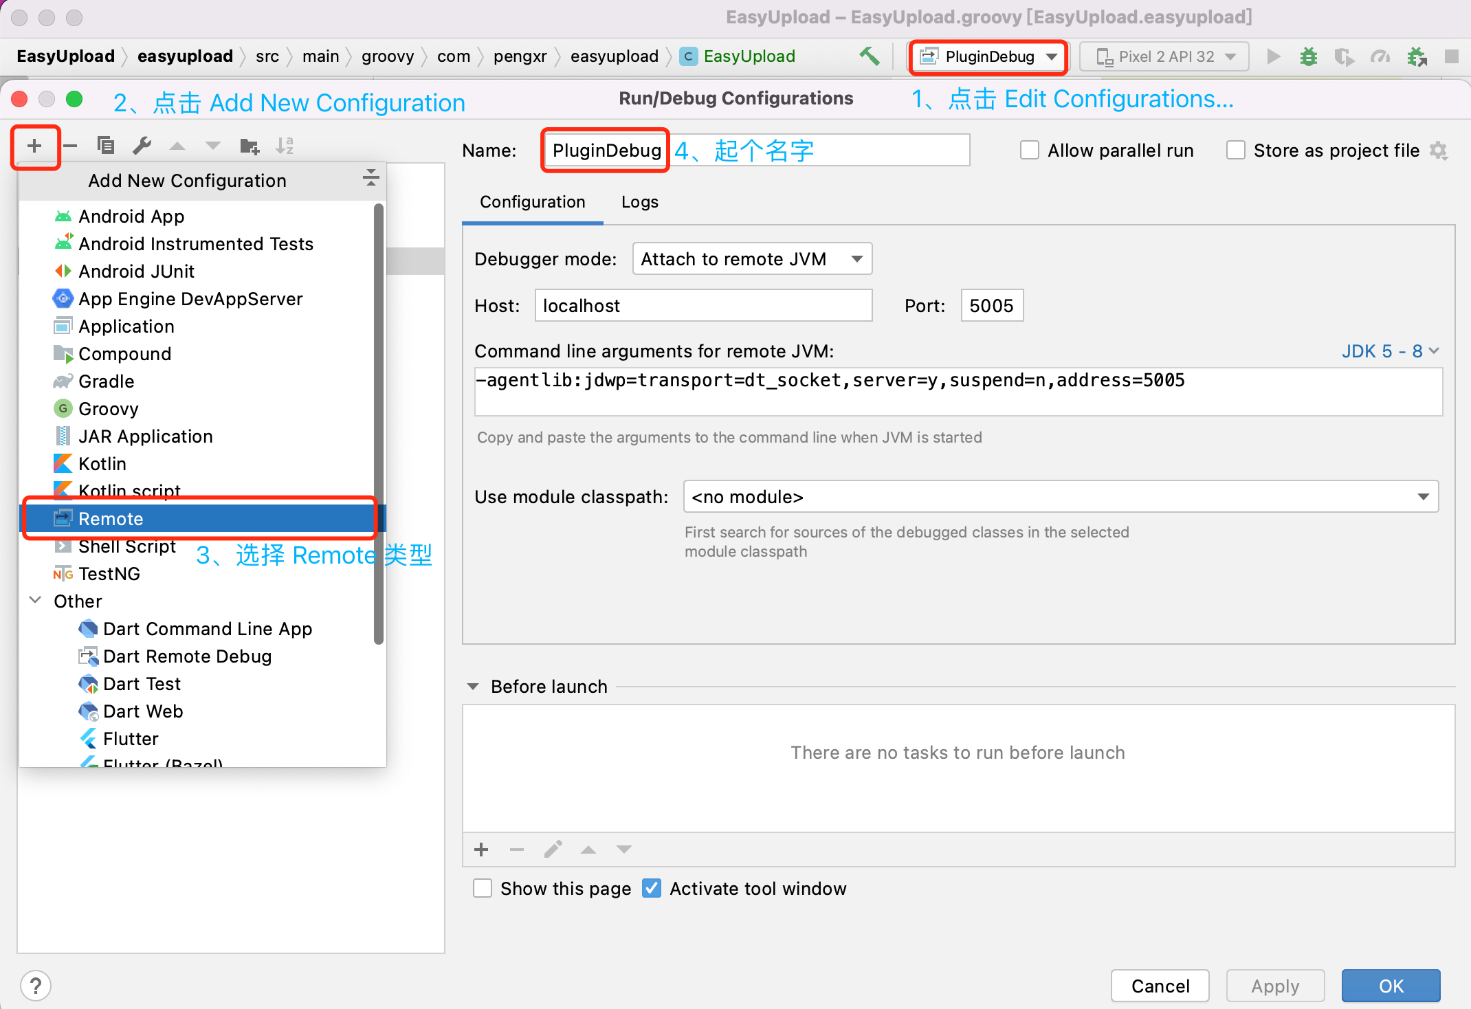
Task: Click the green Debug bug icon
Action: point(1308,56)
